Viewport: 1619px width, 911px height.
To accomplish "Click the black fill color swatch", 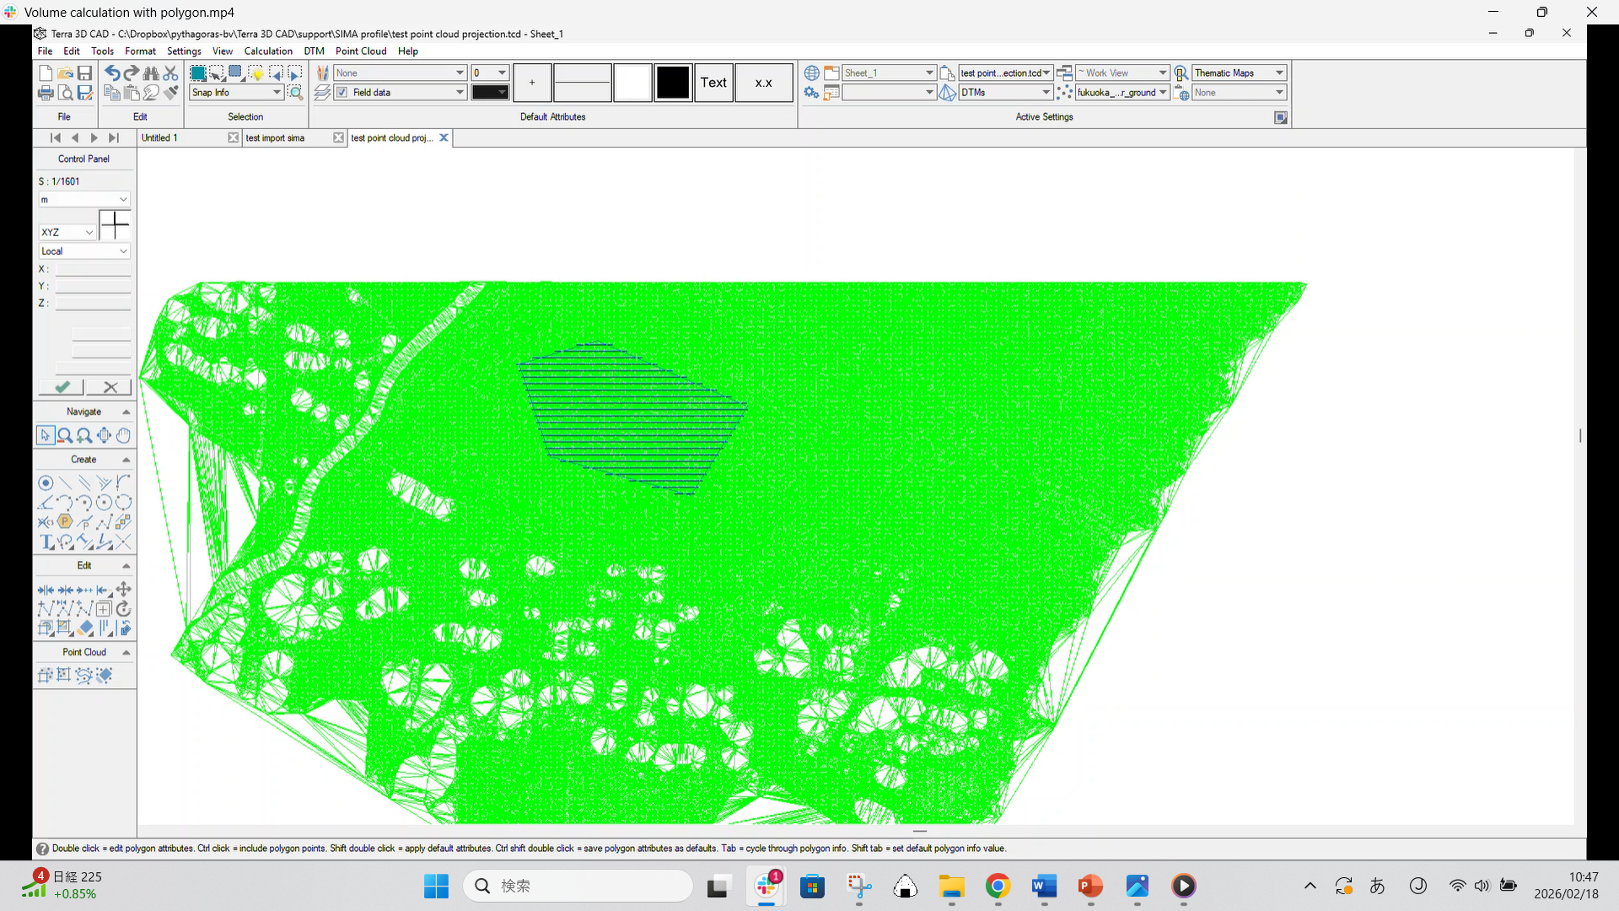I will (x=673, y=83).
